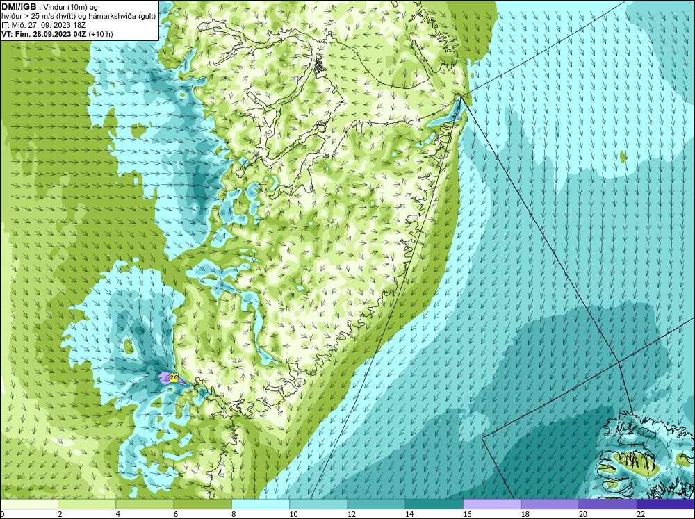Select the 0-2 m/s pale legend swatch
The height and width of the screenshot is (519, 695).
(28, 504)
